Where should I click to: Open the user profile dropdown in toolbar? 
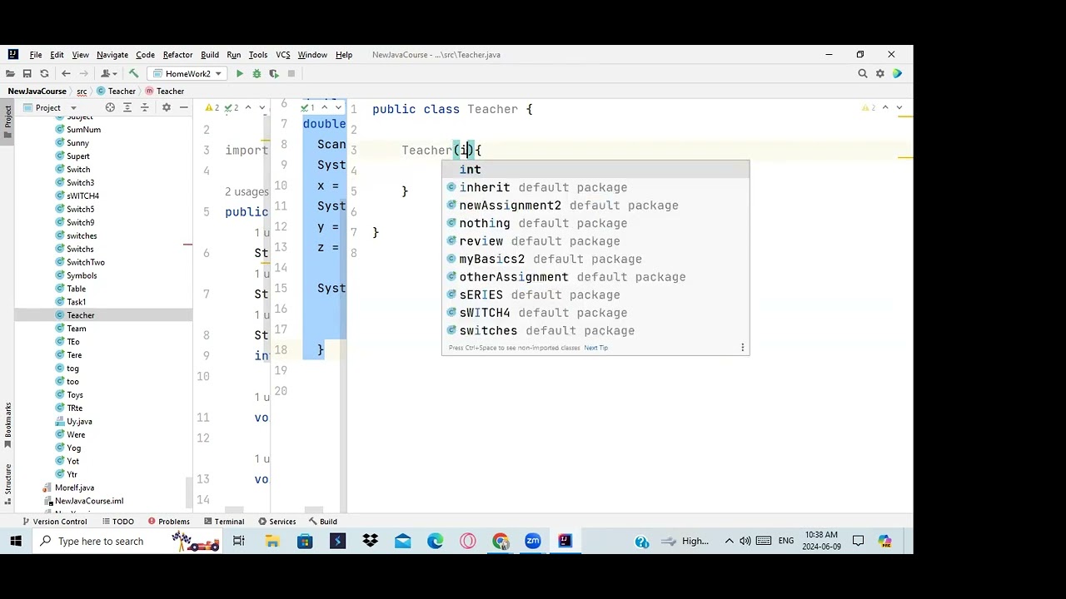pyautogui.click(x=108, y=74)
